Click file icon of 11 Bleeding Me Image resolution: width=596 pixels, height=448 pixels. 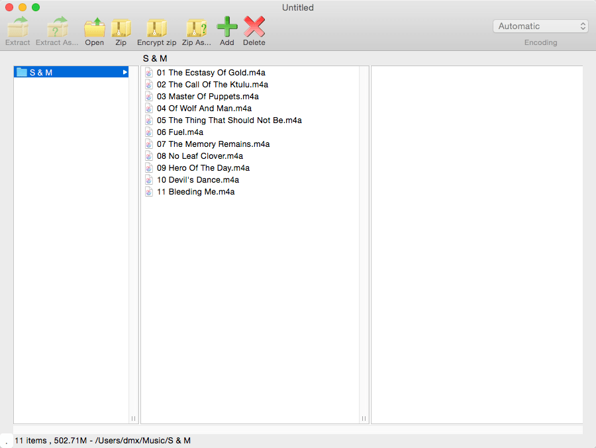click(149, 191)
